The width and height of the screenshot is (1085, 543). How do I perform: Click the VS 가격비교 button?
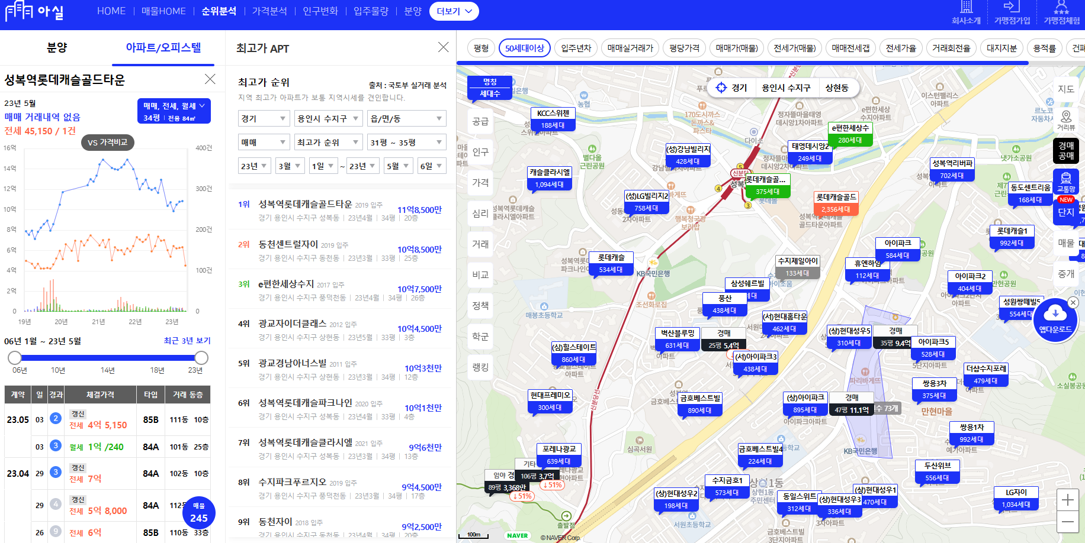point(108,142)
